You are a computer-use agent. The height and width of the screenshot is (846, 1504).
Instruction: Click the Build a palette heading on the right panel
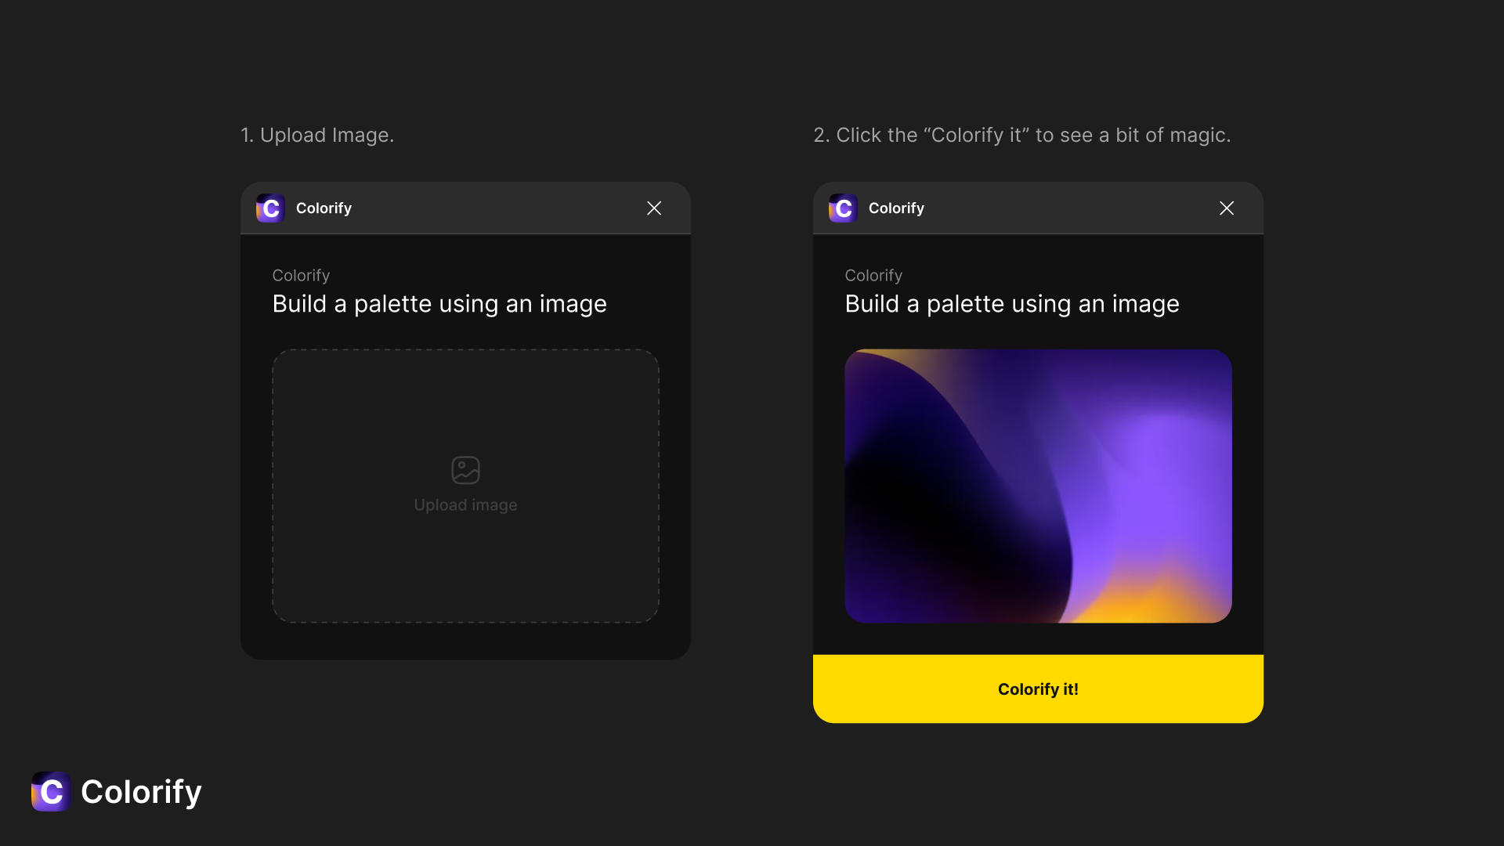pyautogui.click(x=1012, y=304)
